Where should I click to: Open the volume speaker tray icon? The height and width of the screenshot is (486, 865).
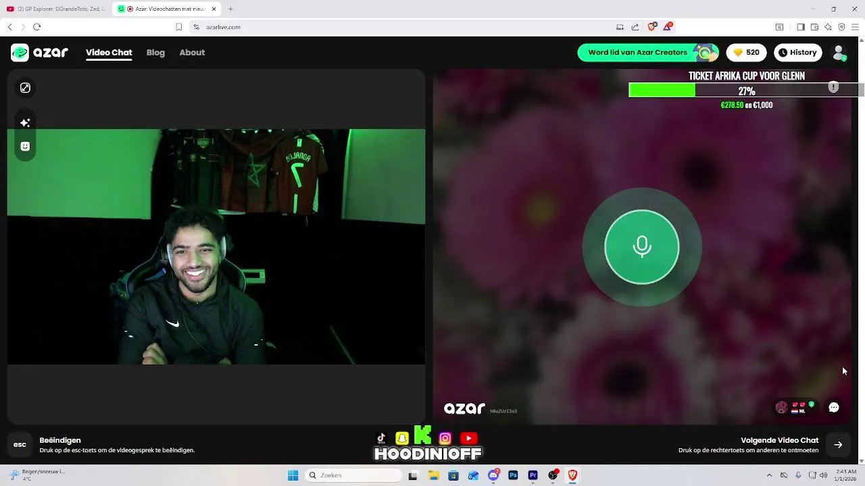click(824, 475)
